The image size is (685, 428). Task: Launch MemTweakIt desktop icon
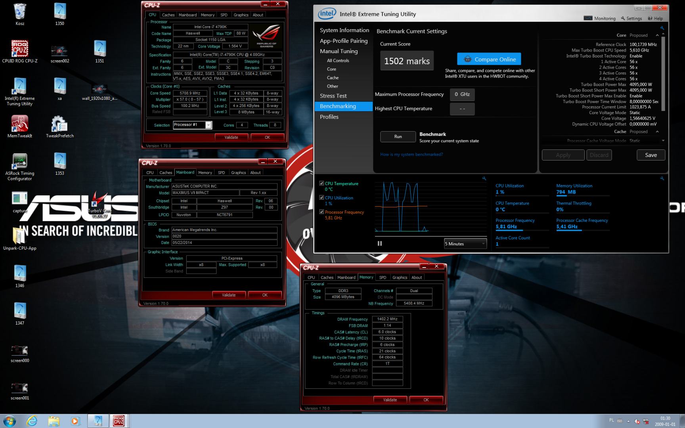tap(20, 126)
